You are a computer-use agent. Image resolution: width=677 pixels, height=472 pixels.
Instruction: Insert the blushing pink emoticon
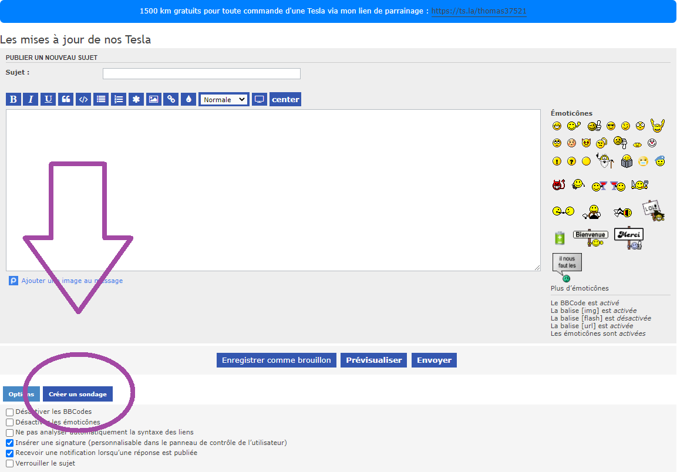pos(571,143)
